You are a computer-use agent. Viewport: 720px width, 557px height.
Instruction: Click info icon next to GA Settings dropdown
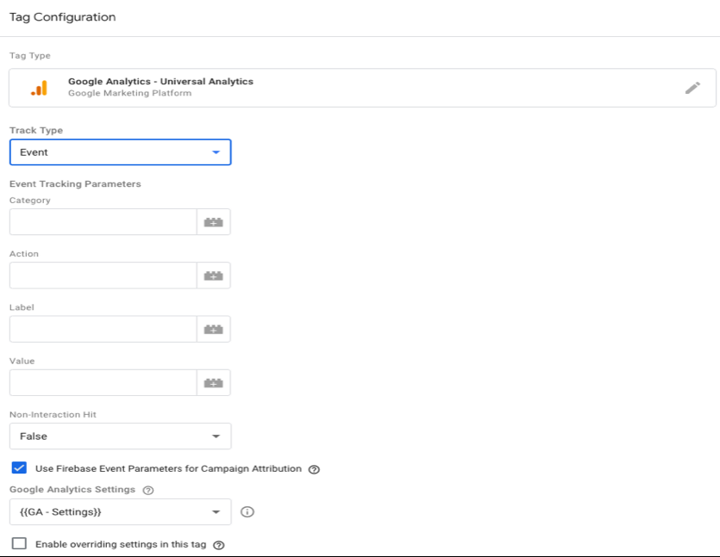(x=247, y=511)
